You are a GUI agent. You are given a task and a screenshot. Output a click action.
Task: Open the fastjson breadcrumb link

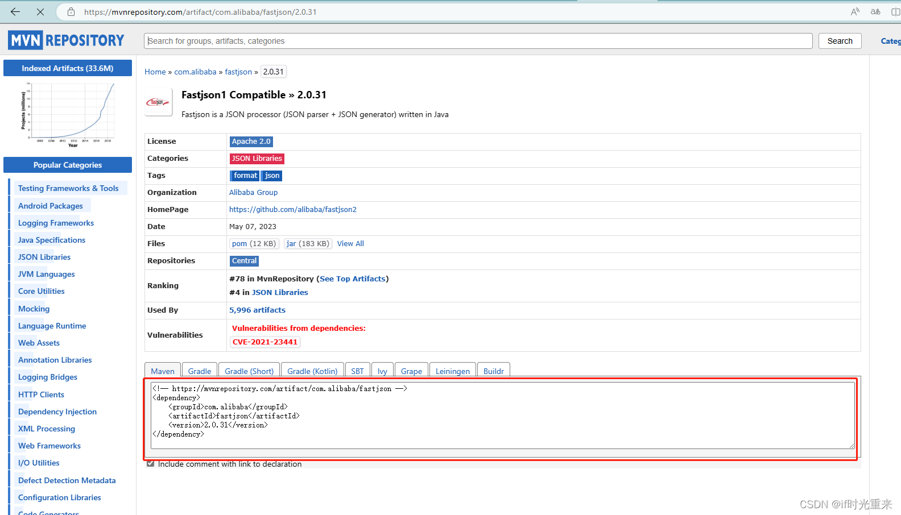tap(238, 72)
